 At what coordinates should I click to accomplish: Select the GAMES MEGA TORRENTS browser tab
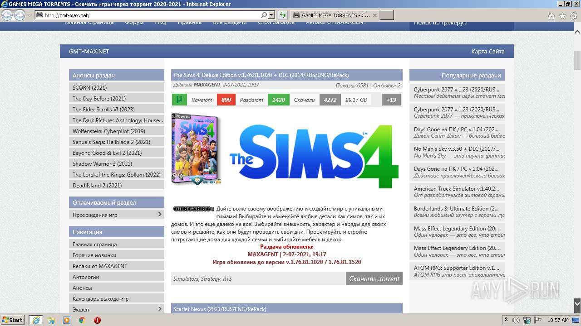[335, 15]
